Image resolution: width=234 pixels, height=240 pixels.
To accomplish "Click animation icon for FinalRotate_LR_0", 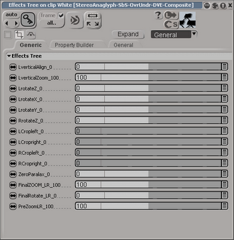I will (13, 196).
